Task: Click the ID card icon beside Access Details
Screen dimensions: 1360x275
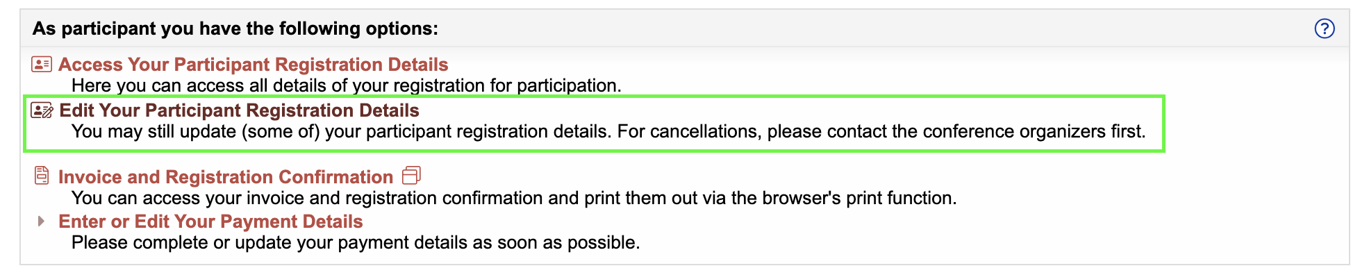Action: point(42,65)
